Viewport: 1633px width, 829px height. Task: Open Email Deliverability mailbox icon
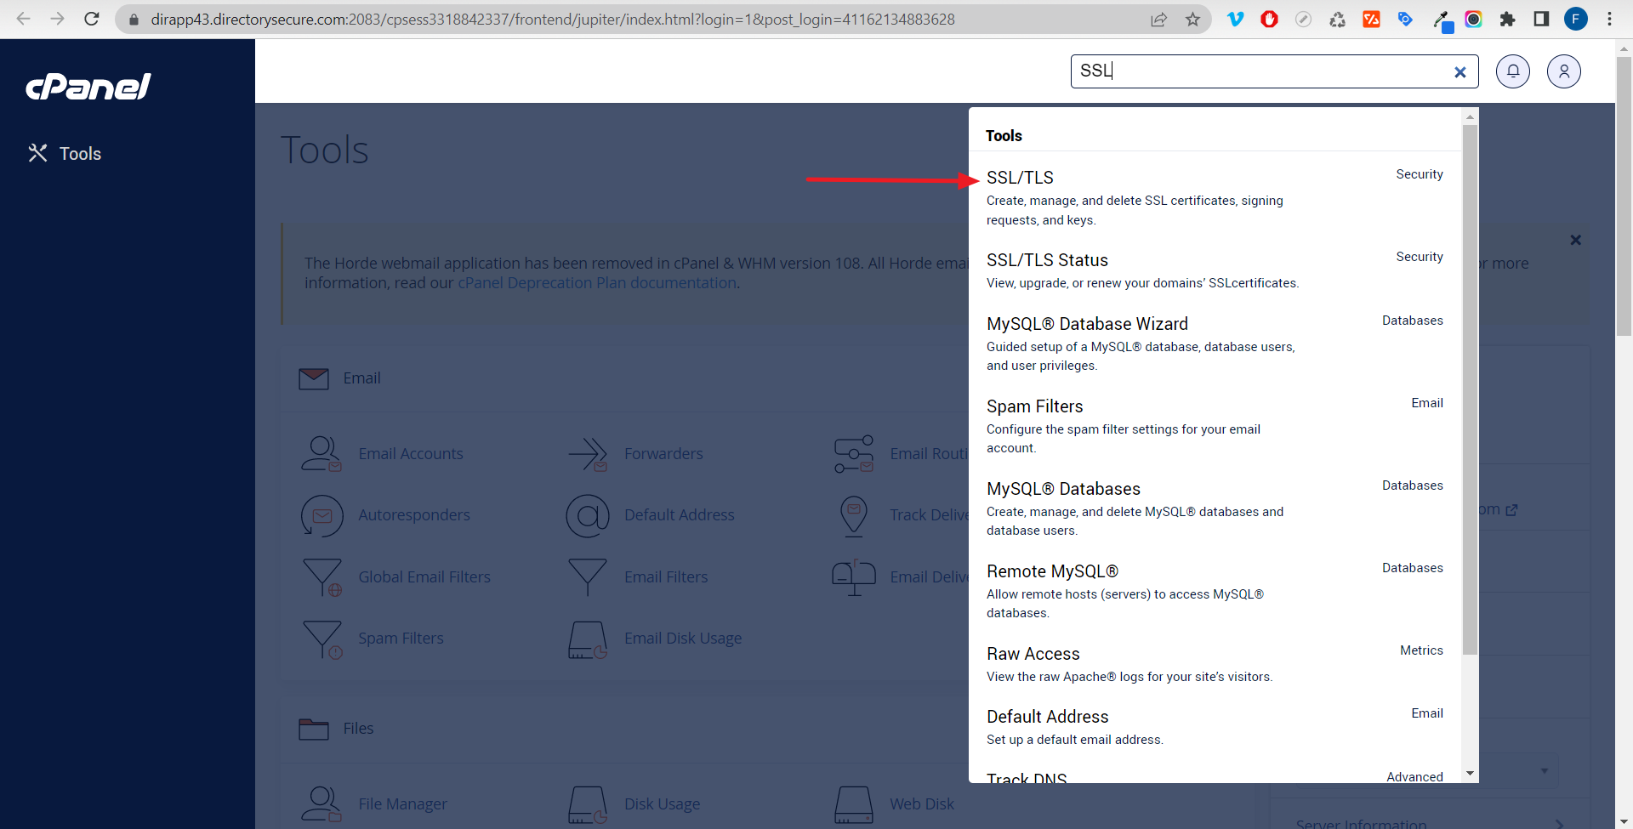coord(854,577)
